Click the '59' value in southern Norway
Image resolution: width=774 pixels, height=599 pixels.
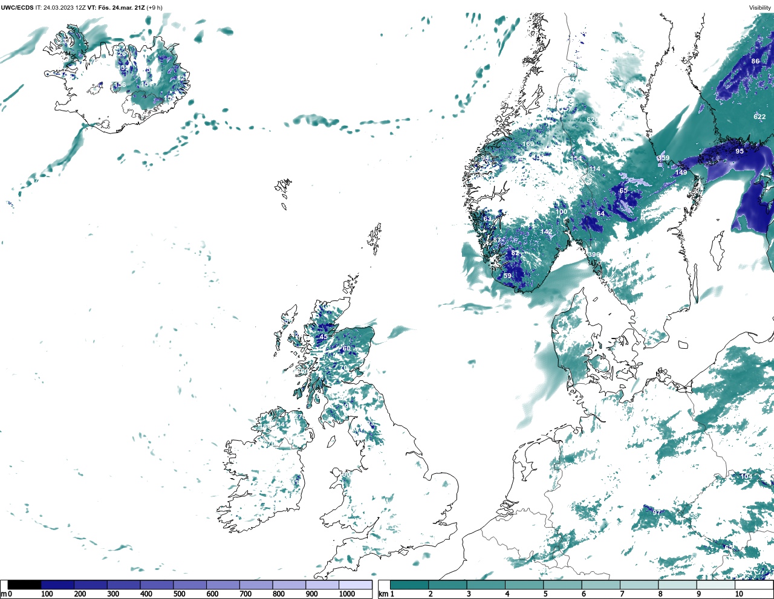(x=507, y=276)
